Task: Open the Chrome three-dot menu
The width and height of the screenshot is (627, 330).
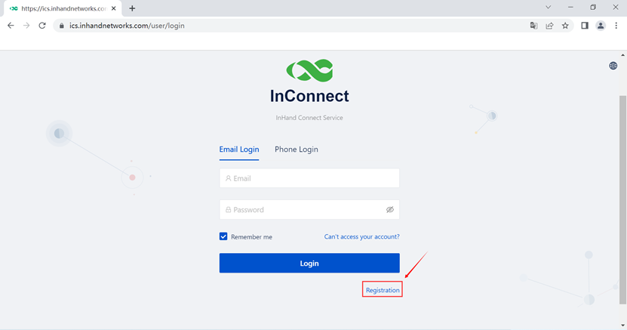Action: point(616,26)
